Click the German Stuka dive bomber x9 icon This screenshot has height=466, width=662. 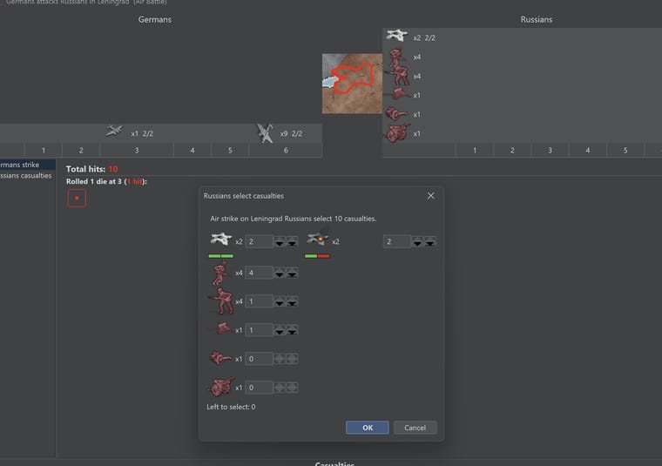265,133
